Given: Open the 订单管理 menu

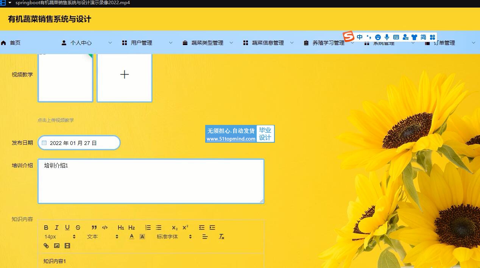Looking at the screenshot, I should pyautogui.click(x=440, y=43).
